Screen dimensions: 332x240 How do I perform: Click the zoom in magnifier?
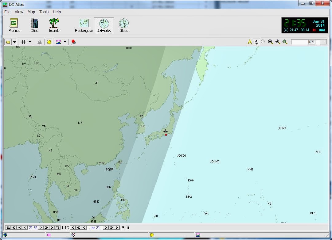pos(278,42)
